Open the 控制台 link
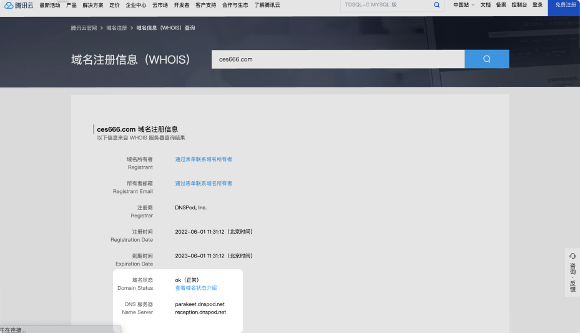580x333 pixels. [x=519, y=5]
